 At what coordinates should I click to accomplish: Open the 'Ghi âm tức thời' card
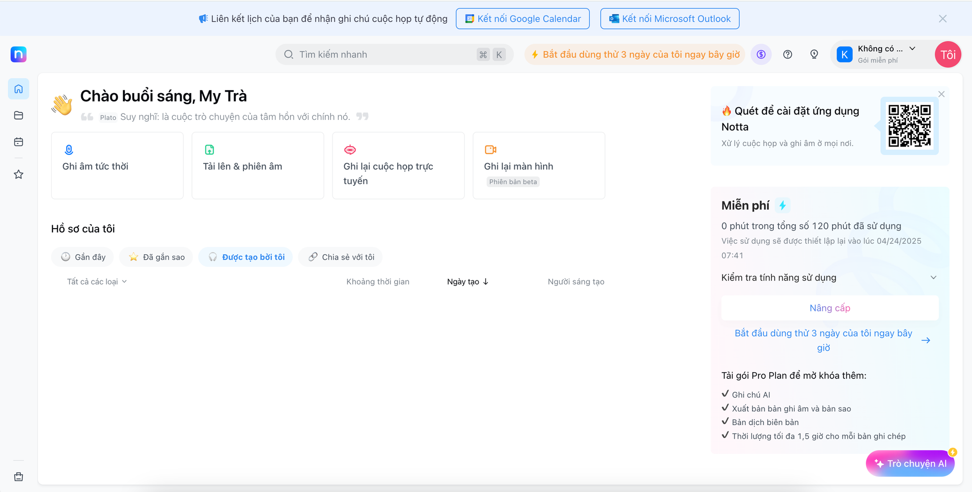click(117, 165)
